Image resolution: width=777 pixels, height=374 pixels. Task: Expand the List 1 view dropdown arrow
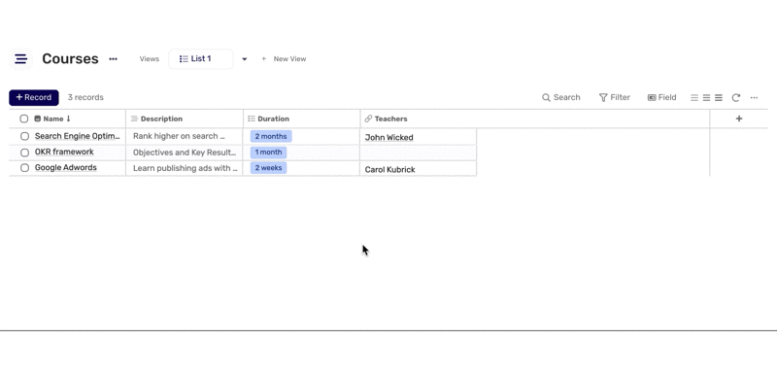(x=245, y=59)
